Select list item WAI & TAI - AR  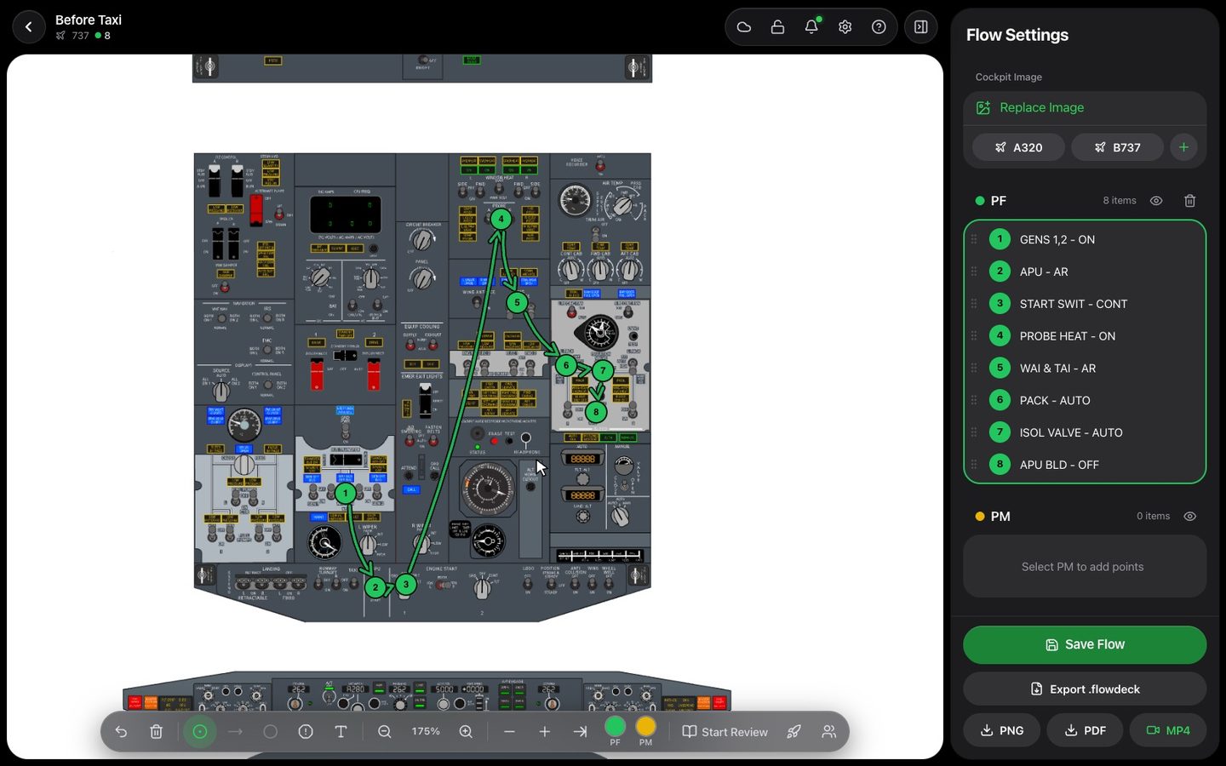[1085, 369]
